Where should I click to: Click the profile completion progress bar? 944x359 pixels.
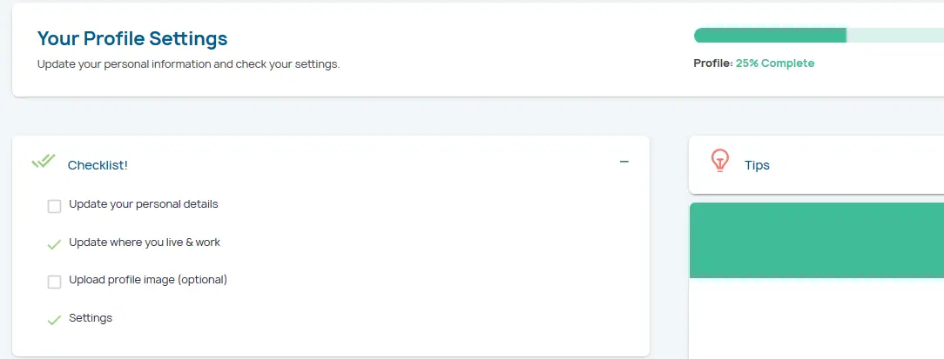[x=770, y=36]
